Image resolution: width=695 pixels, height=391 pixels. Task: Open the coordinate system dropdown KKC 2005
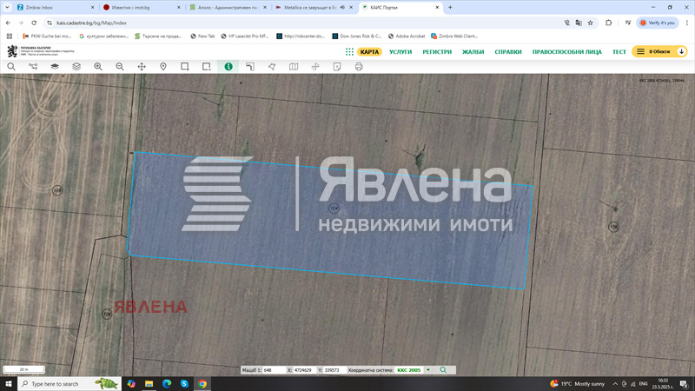coord(428,370)
